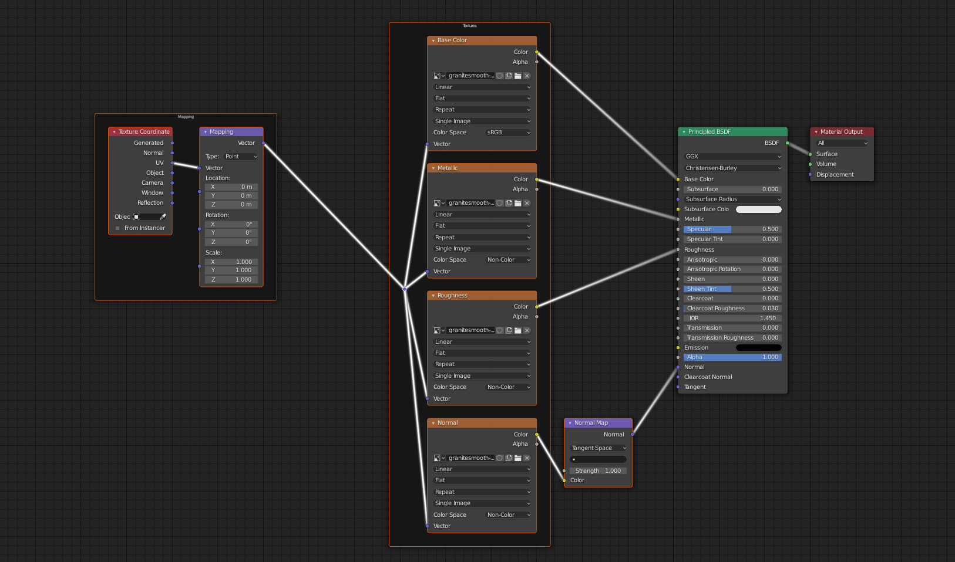Unlink the image on the Roughness texture node
The height and width of the screenshot is (562, 955).
coord(527,330)
